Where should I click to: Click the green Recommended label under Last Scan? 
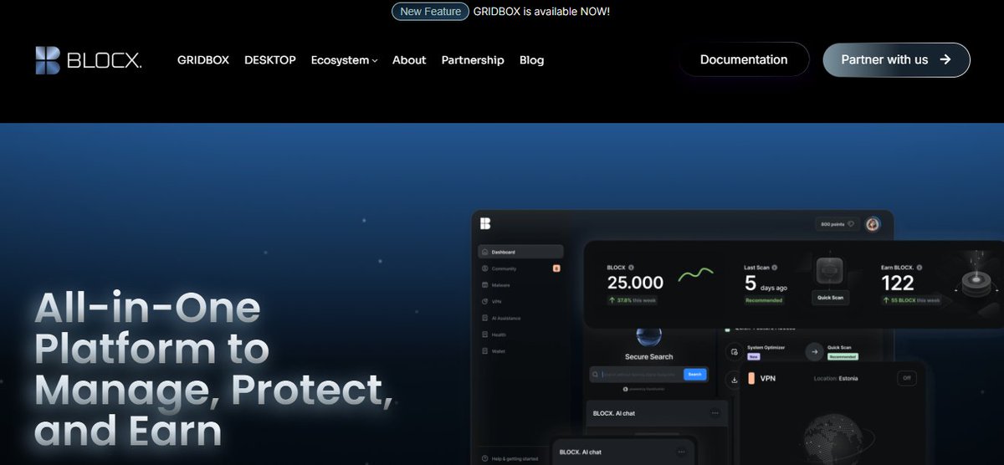(x=764, y=300)
